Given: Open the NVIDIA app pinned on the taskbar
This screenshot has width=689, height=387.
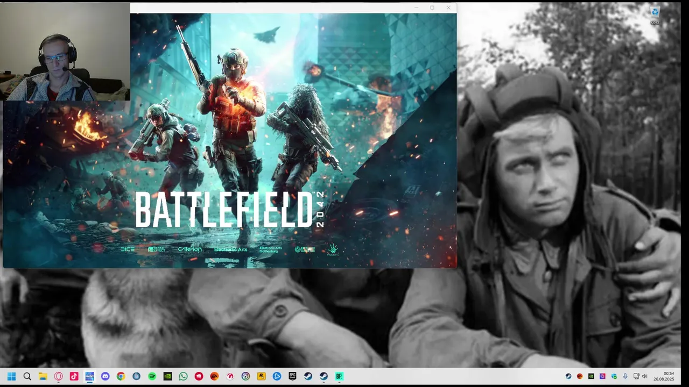Looking at the screenshot, I should click(x=167, y=376).
